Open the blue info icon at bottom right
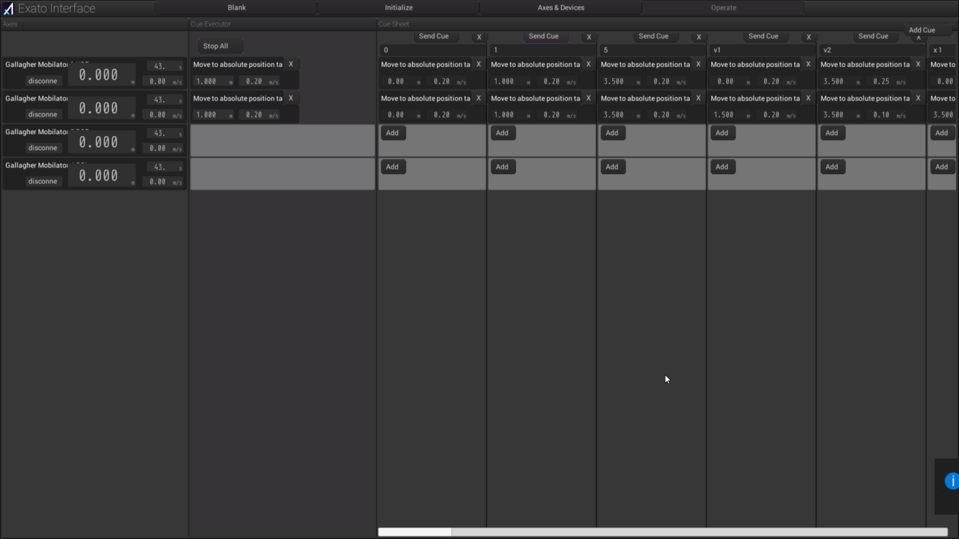This screenshot has height=539, width=959. click(x=952, y=481)
